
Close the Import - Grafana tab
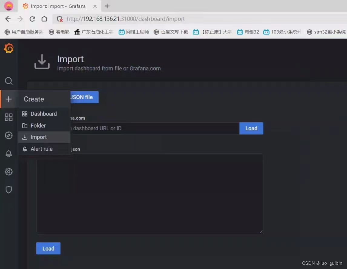[95, 6]
